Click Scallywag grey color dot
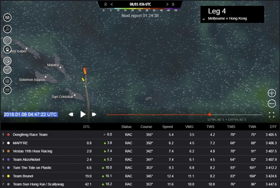 coord(8,184)
